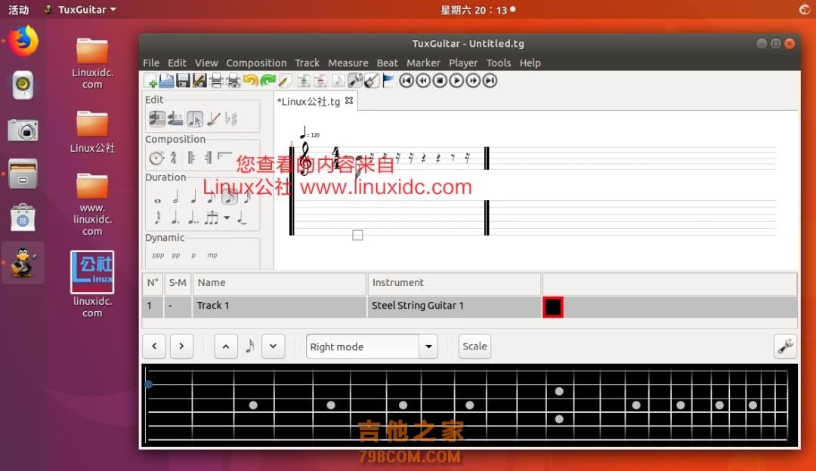Click the black track color swatch
The height and width of the screenshot is (471, 816).
552,306
